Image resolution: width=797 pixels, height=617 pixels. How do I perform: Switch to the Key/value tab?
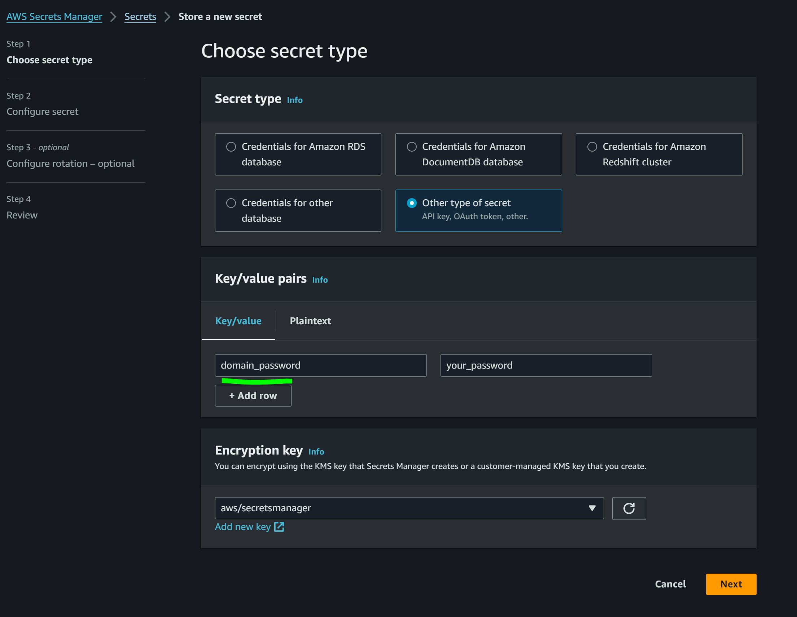(x=238, y=321)
